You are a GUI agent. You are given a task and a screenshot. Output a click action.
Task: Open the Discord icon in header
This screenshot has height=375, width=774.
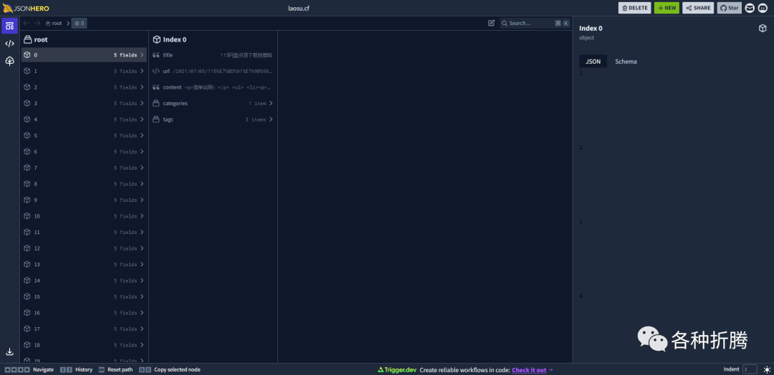pos(763,8)
